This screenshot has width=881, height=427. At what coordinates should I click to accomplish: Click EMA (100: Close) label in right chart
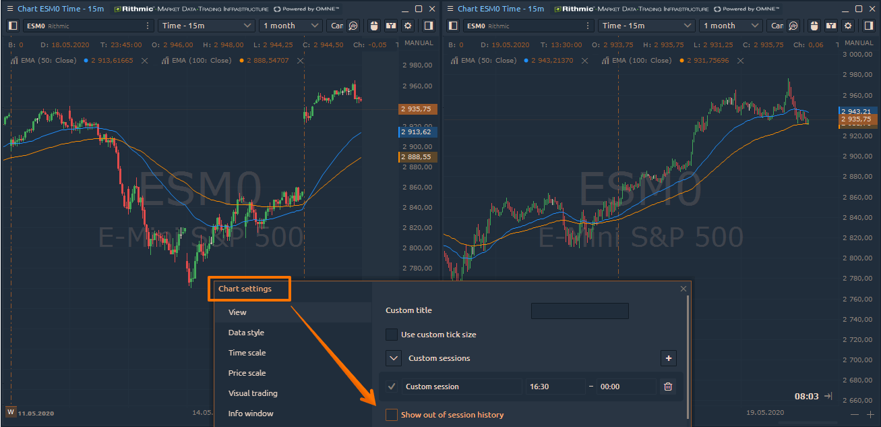pos(642,61)
